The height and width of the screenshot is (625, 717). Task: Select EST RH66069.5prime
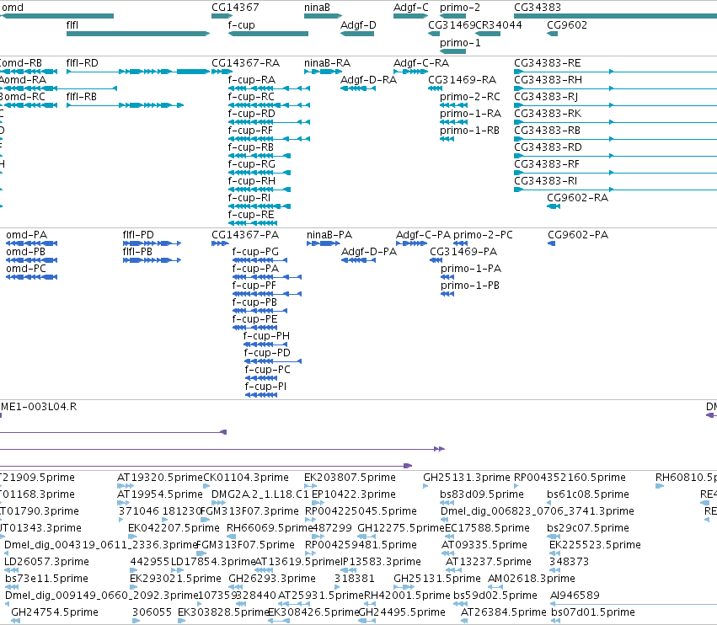(232, 537)
